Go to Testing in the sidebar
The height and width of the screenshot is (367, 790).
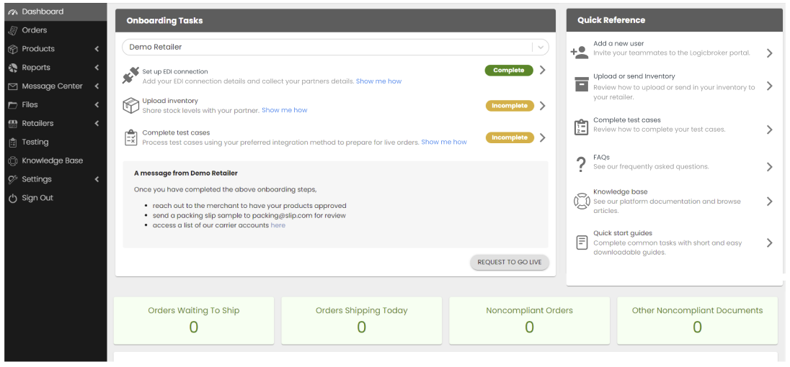point(35,142)
